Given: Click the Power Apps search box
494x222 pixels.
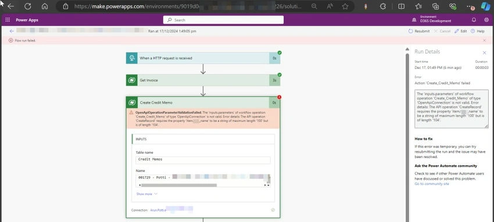Looking at the screenshot, I should point(223,20).
